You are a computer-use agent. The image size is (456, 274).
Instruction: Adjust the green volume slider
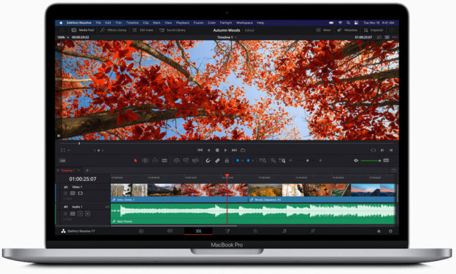(x=371, y=160)
